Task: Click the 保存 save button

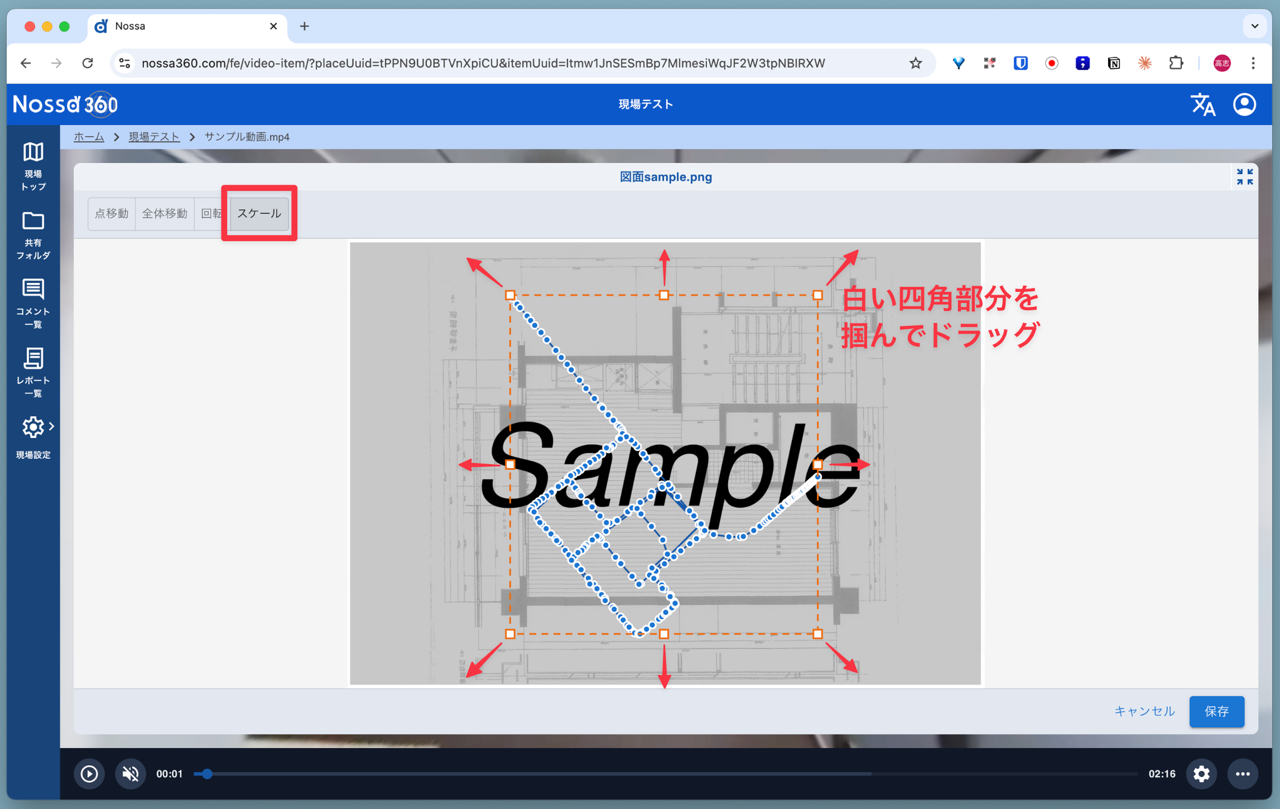Action: coord(1216,711)
